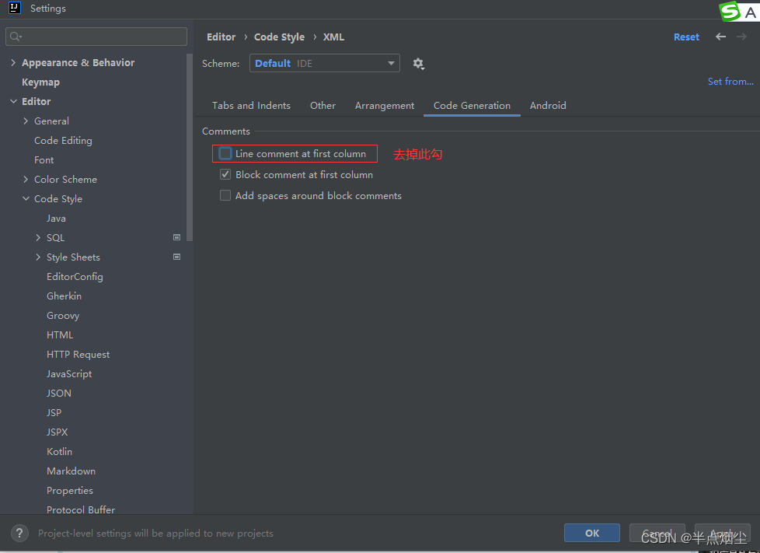
Task: Switch to Tabs and Indents tab
Action: 251,105
